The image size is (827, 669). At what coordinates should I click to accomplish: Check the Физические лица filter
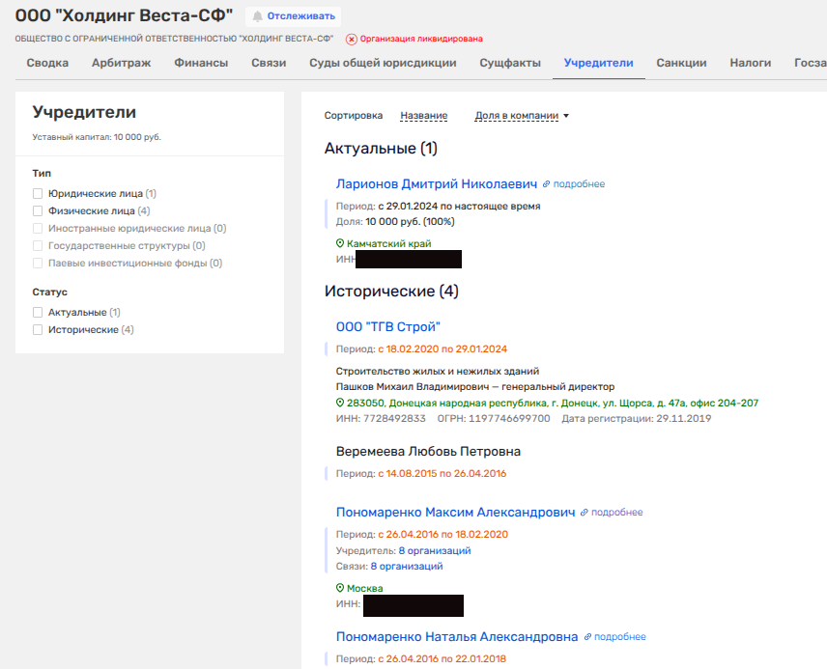click(x=39, y=211)
